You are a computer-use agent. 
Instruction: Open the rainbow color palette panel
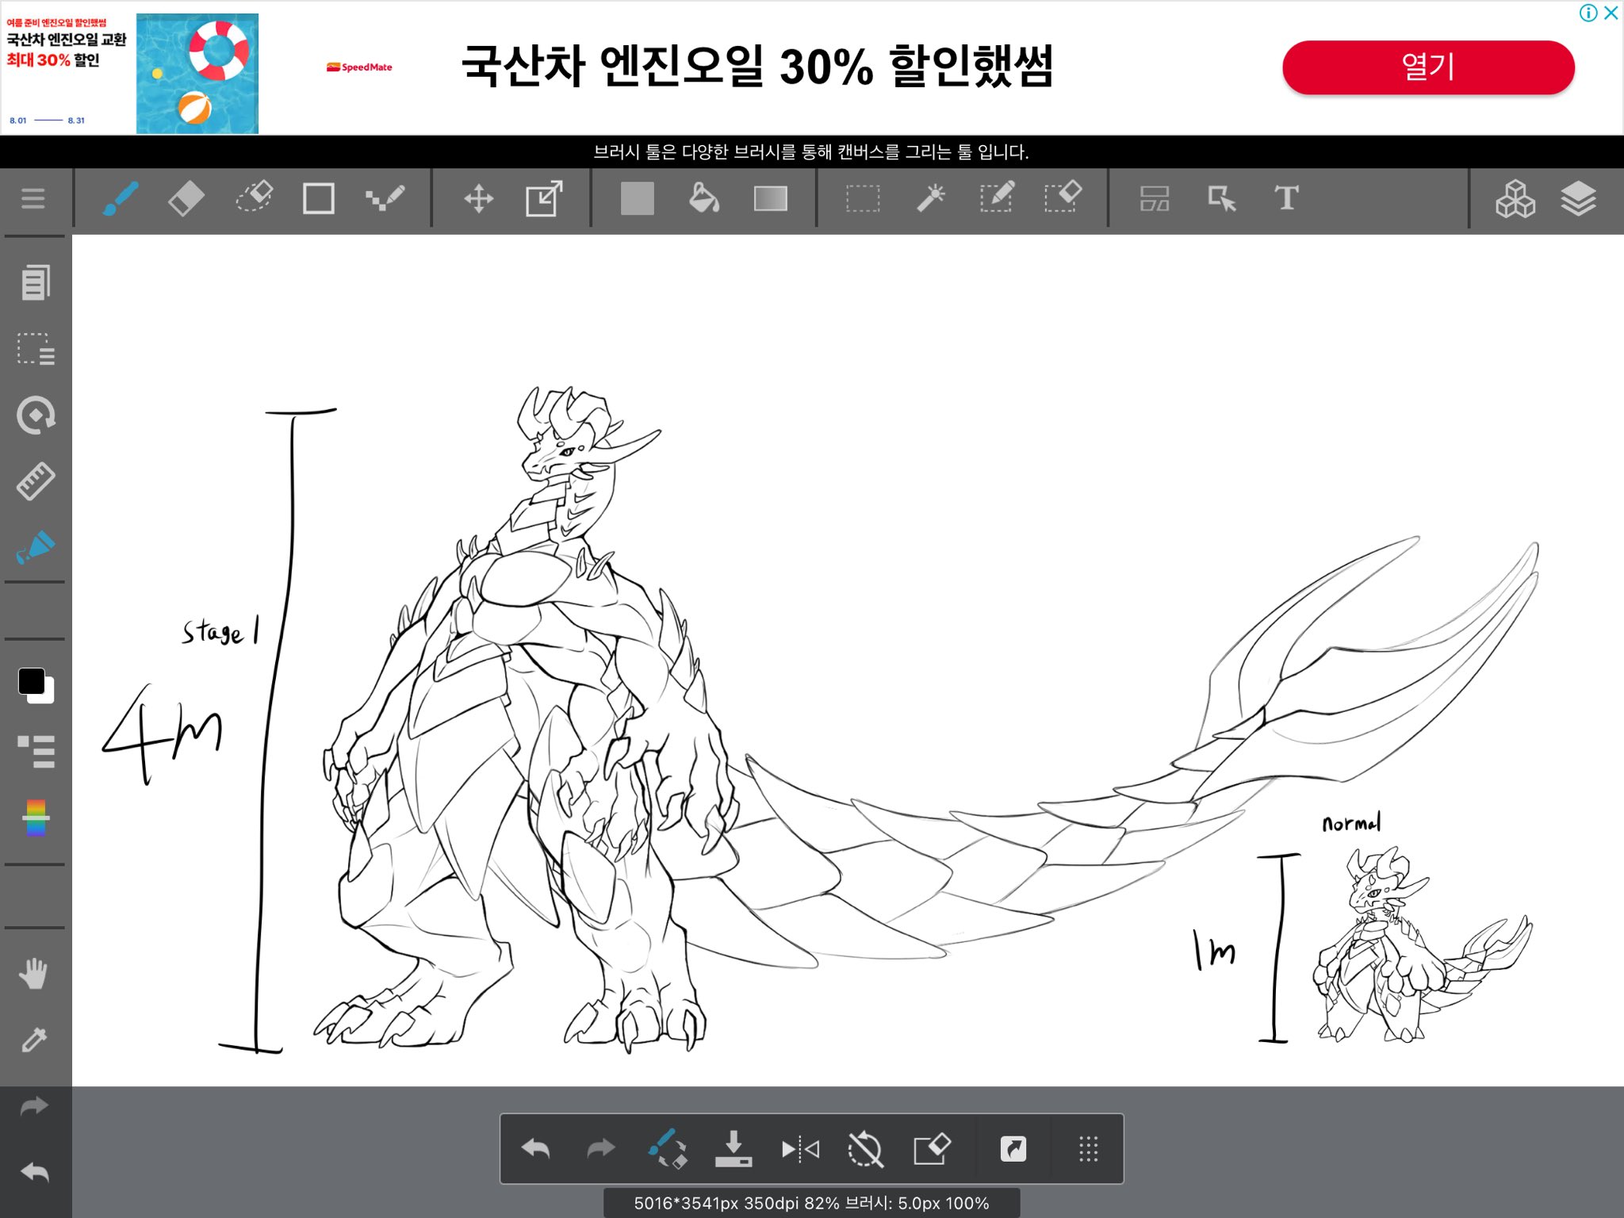(x=36, y=818)
